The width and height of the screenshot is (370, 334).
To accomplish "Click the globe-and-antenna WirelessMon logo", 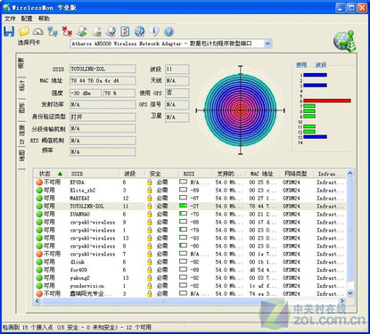I will (345, 41).
